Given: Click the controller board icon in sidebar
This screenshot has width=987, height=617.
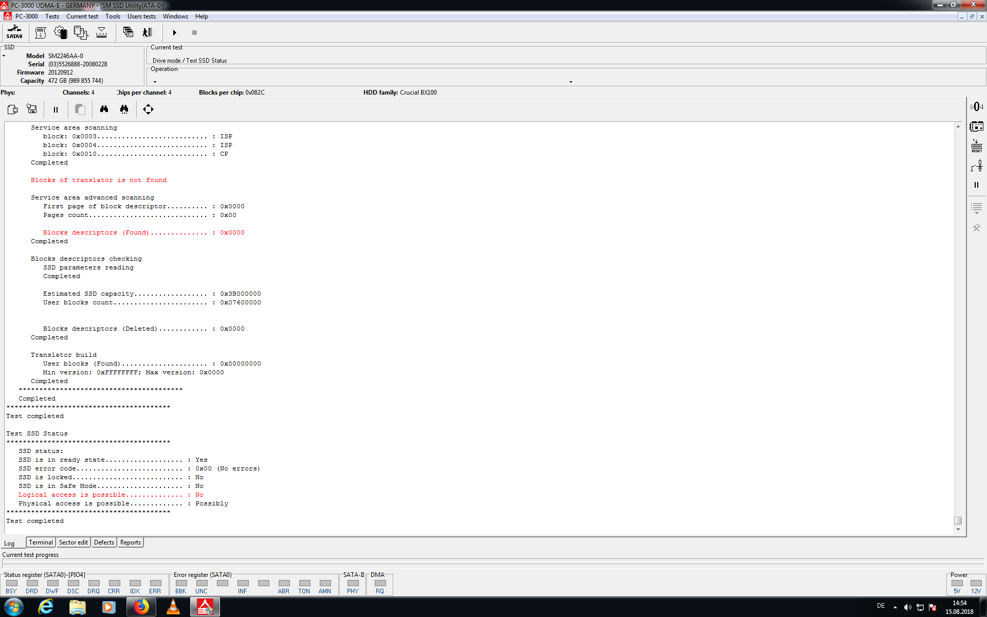Looking at the screenshot, I should pyautogui.click(x=977, y=126).
